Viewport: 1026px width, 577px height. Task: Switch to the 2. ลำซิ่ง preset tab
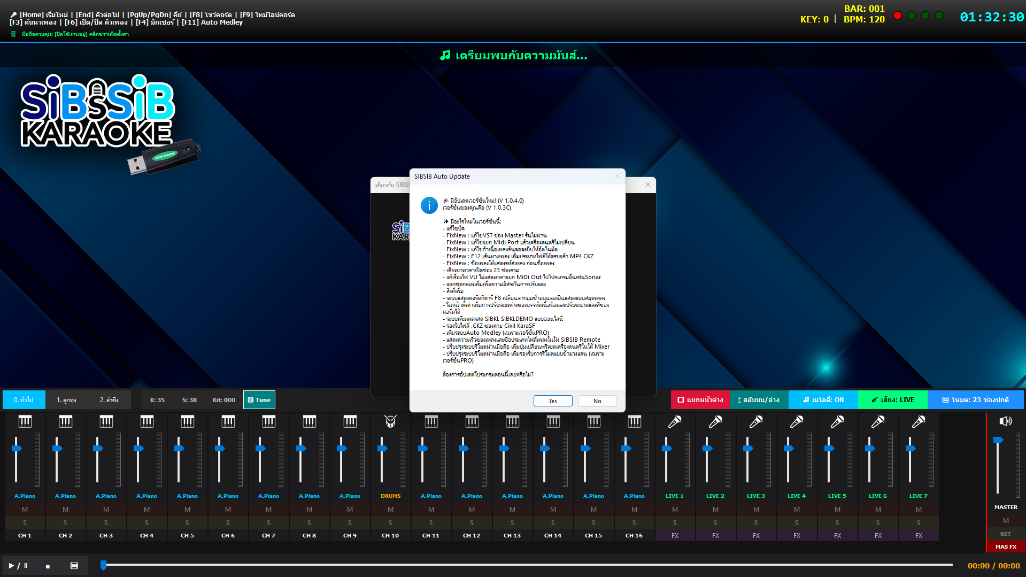[110, 400]
